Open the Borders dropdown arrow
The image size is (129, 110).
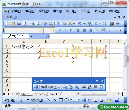point(121,30)
